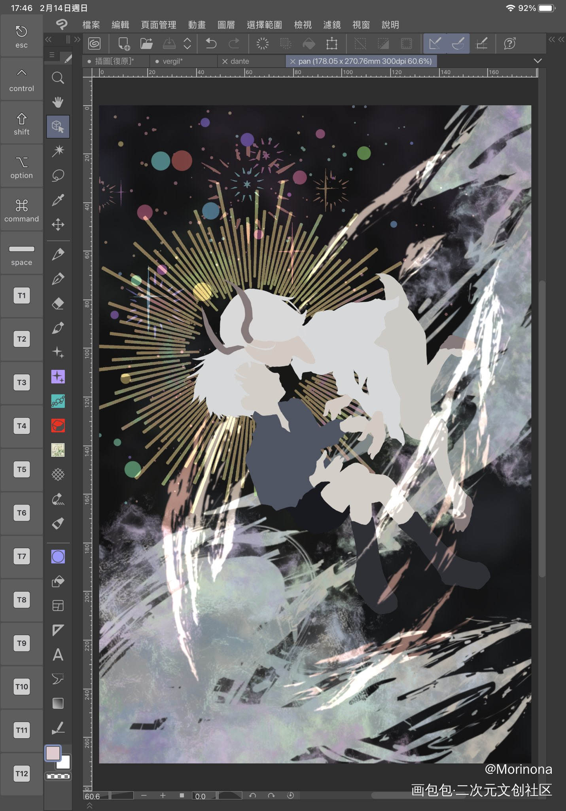Screen dimensions: 566x811
Task: Toggle snap to grid button
Action: [481, 43]
